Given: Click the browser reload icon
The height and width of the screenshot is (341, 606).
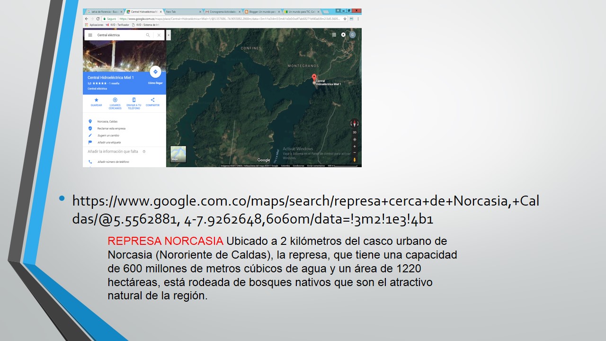Looking at the screenshot, I should point(98,18).
